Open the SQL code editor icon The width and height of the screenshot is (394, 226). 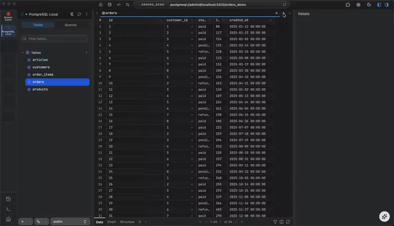(119, 5)
